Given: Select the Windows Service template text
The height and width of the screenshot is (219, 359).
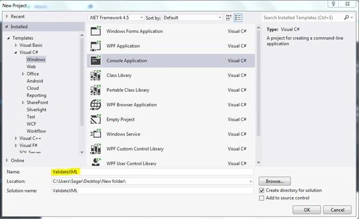Looking at the screenshot, I should 123,134.
